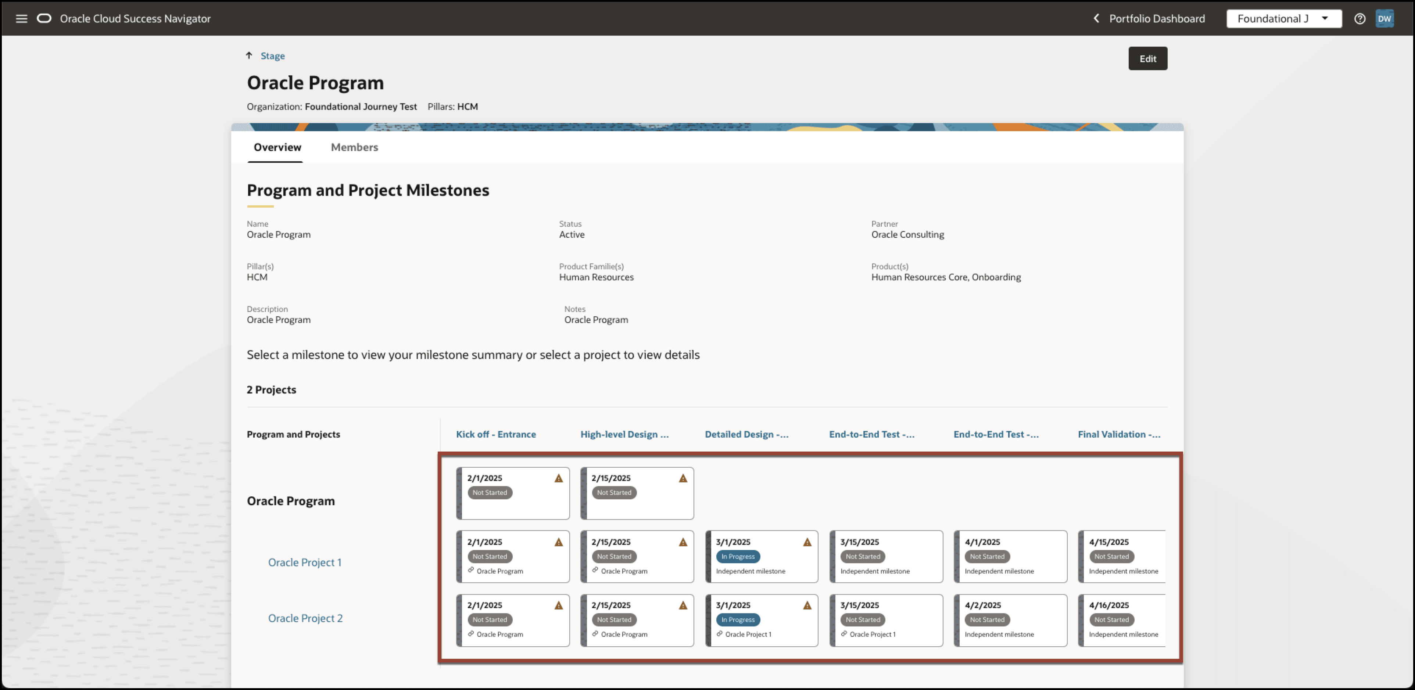Image resolution: width=1415 pixels, height=690 pixels.
Task: Switch to the Members tab
Action: 354,147
